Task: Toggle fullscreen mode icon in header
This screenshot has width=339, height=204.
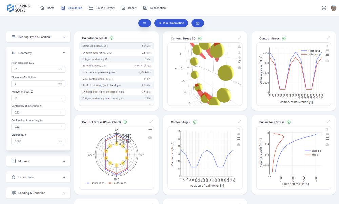Action: 324,8
